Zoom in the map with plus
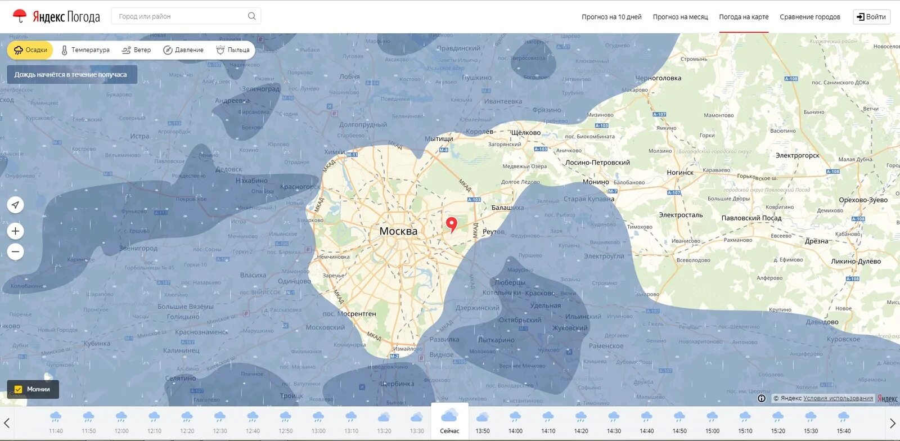The image size is (900, 441). tap(16, 231)
